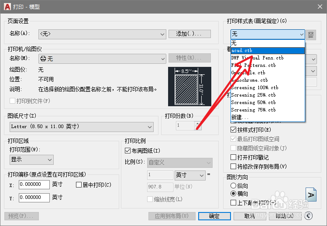Toggle 隐藏图纸空间对象(J) checkbox
Image resolution: width=327 pixels, height=226 pixels.
click(x=233, y=148)
